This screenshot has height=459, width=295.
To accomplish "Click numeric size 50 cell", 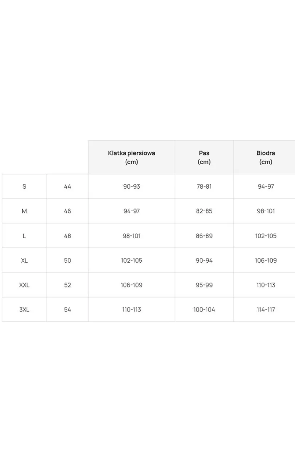I will pyautogui.click(x=67, y=260).
